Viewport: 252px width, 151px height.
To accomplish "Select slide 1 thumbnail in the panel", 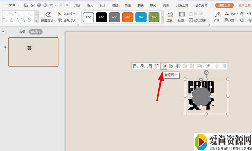I will (33, 52).
